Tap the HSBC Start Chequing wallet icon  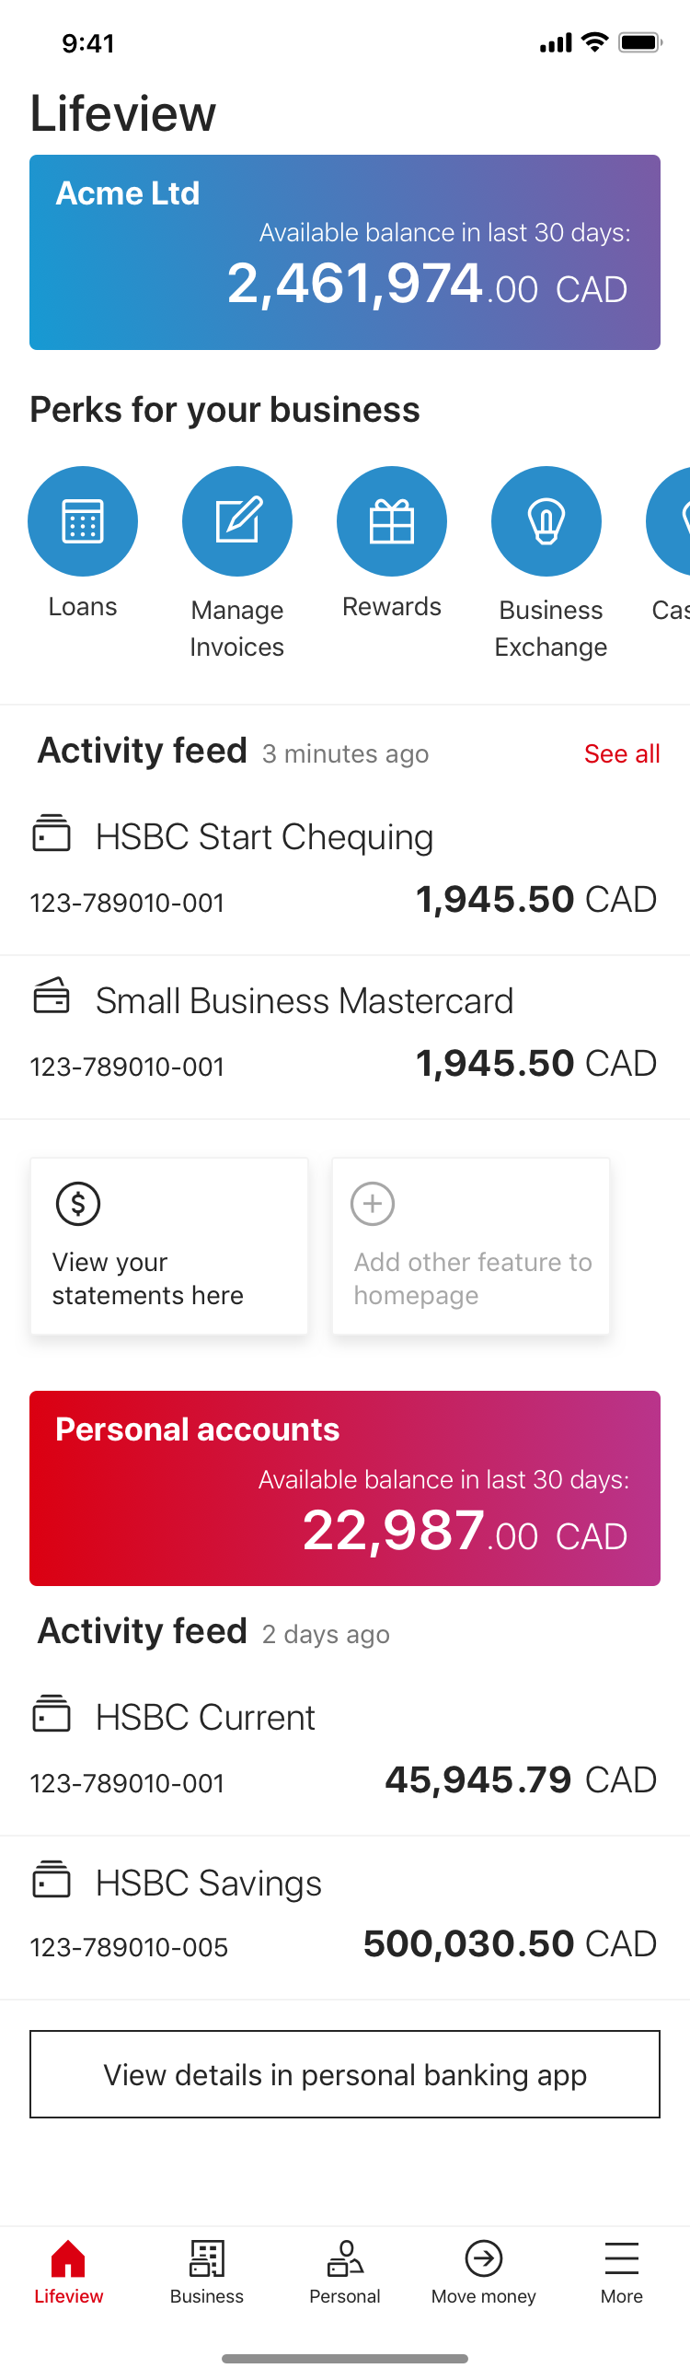(x=52, y=833)
